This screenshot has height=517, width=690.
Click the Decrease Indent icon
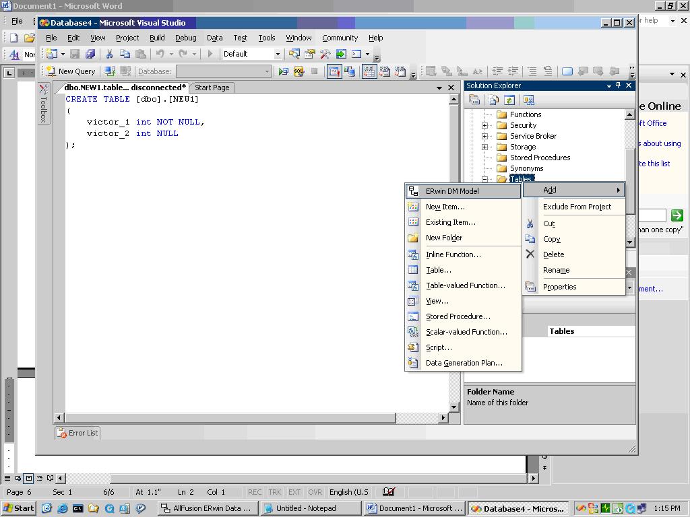tap(497, 71)
